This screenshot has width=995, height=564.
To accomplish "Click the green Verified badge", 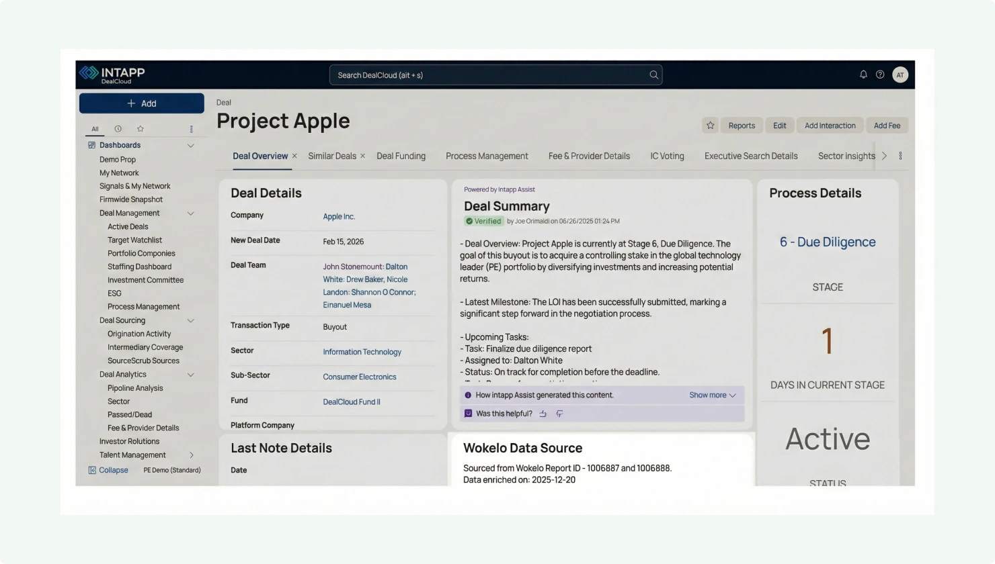I will [483, 221].
